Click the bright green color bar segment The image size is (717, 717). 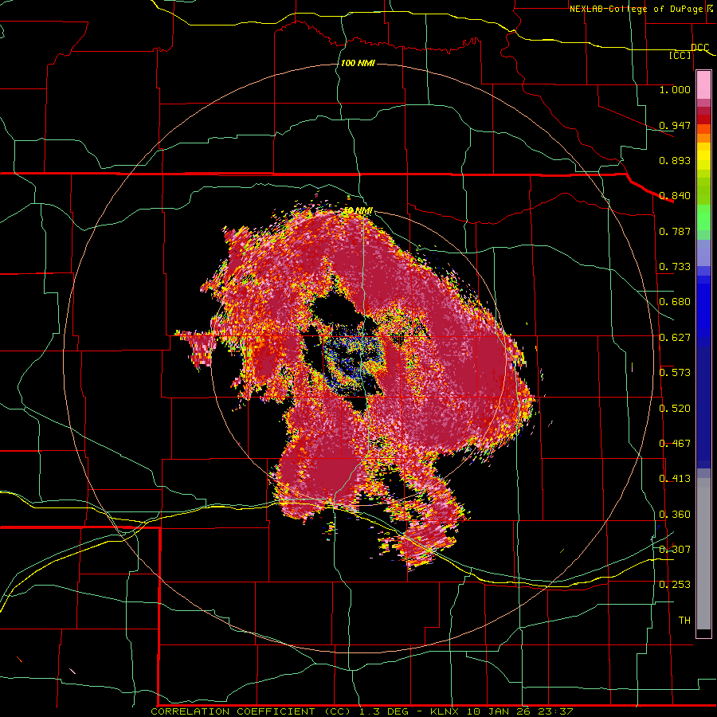(x=703, y=217)
